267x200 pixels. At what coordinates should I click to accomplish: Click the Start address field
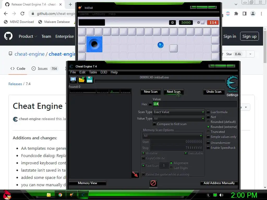tap(177, 142)
